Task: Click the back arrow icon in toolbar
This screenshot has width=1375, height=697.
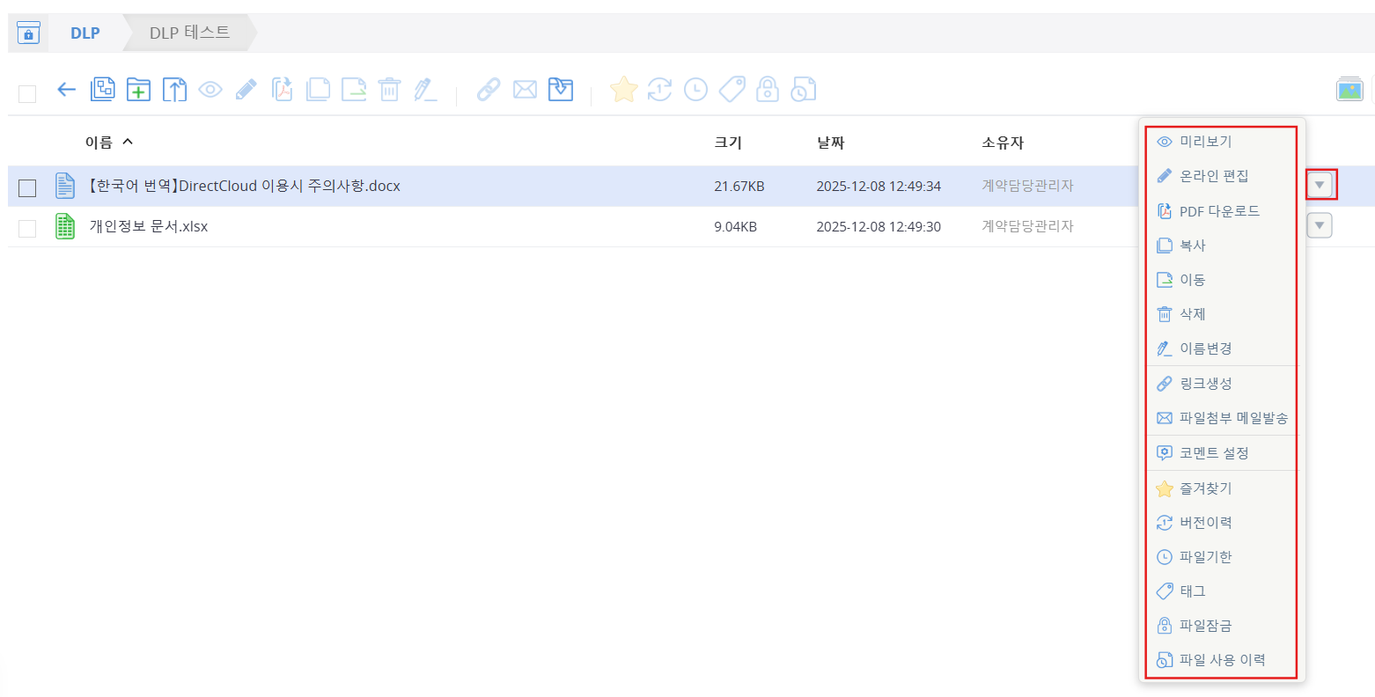Action: click(66, 89)
